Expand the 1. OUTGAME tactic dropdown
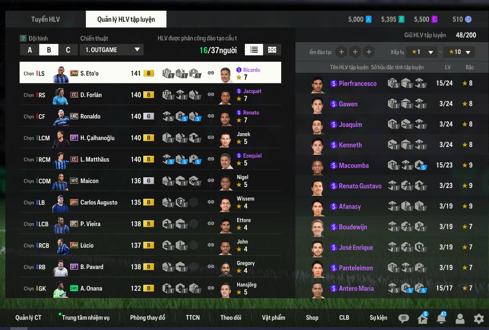Screen dimensions: 489x330 112,50
